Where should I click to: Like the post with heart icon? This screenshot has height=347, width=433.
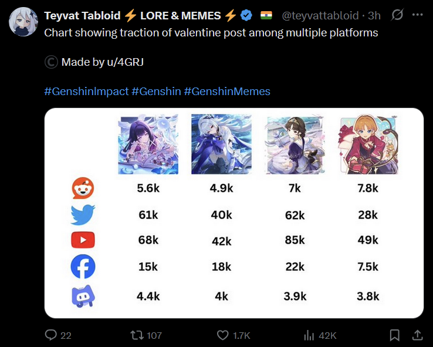pyautogui.click(x=222, y=335)
